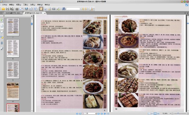The width and height of the screenshot is (189, 115).
Task: Open the Forms menu in menu bar
Action: 40,5
